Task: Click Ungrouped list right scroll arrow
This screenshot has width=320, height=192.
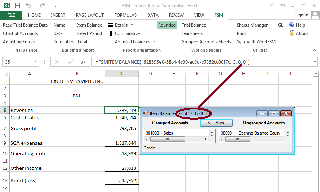Action: click(281, 139)
